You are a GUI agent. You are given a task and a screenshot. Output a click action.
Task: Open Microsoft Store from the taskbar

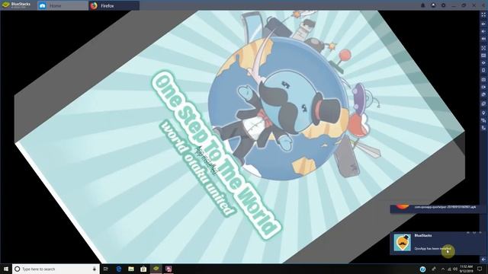click(143, 269)
